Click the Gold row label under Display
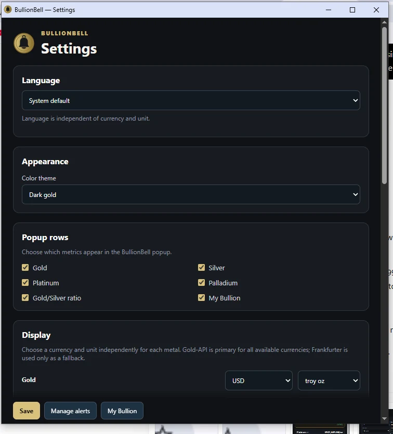 [29, 380]
